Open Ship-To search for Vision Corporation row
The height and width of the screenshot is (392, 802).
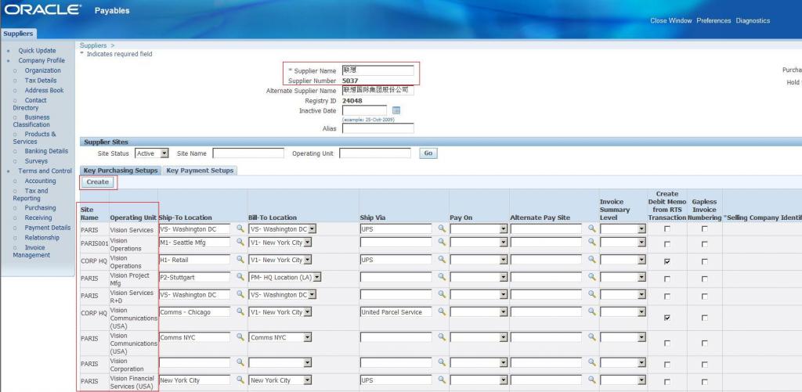pyautogui.click(x=240, y=361)
